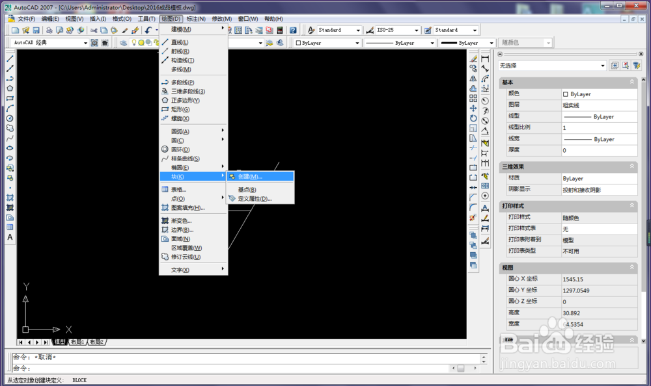Select the Rectangle tool in left toolbar

10,98
